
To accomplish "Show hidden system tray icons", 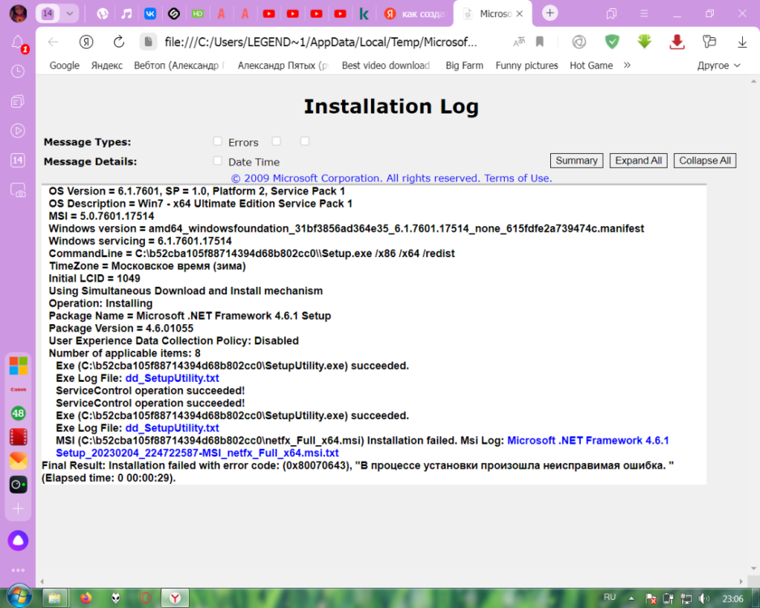I will pos(633,598).
